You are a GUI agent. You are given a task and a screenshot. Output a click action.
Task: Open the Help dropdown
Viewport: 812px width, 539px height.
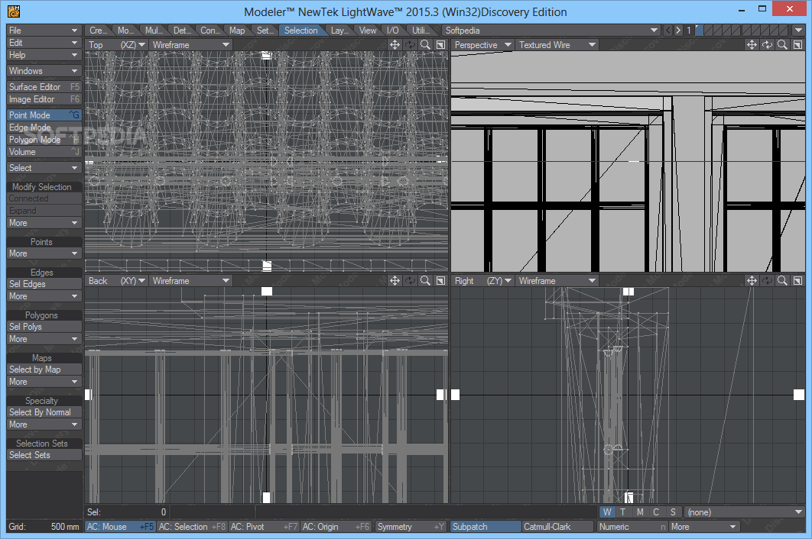click(44, 55)
